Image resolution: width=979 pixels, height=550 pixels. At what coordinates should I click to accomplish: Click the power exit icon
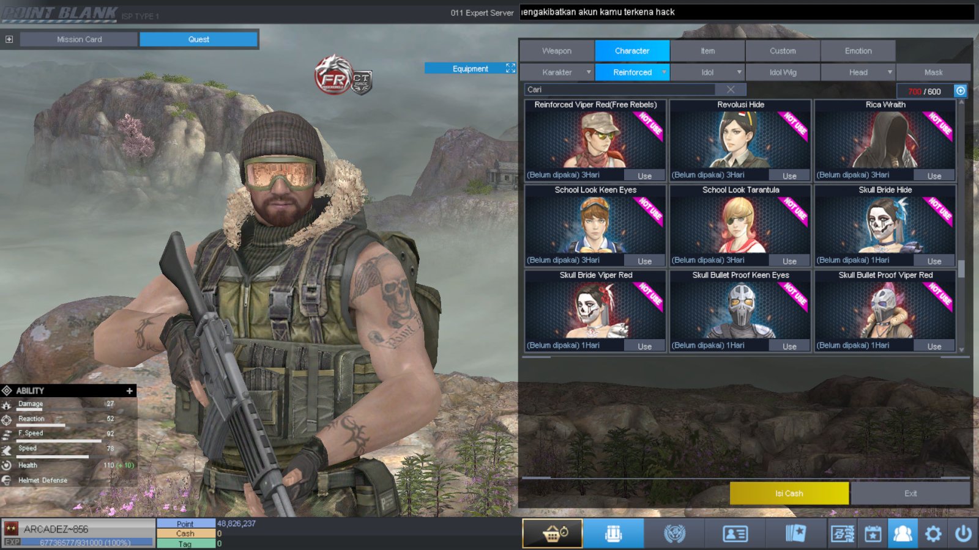coord(963,533)
